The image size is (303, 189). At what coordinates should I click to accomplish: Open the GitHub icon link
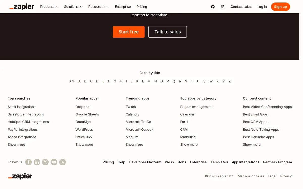(213, 7)
